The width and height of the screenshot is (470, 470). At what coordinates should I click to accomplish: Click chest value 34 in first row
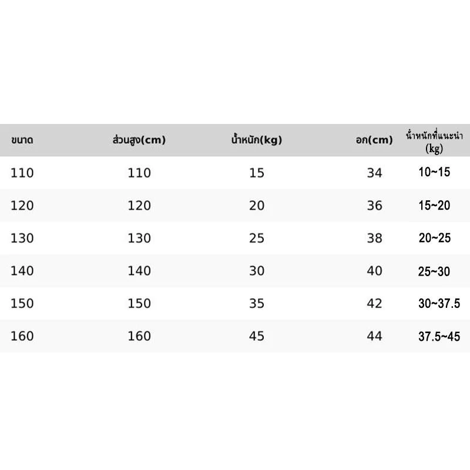coord(374,173)
